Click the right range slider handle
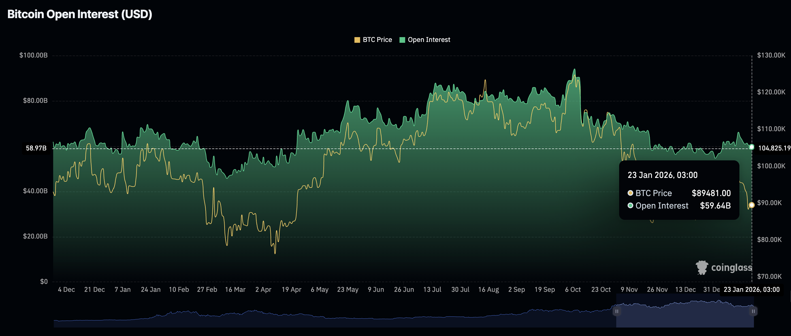 point(753,311)
